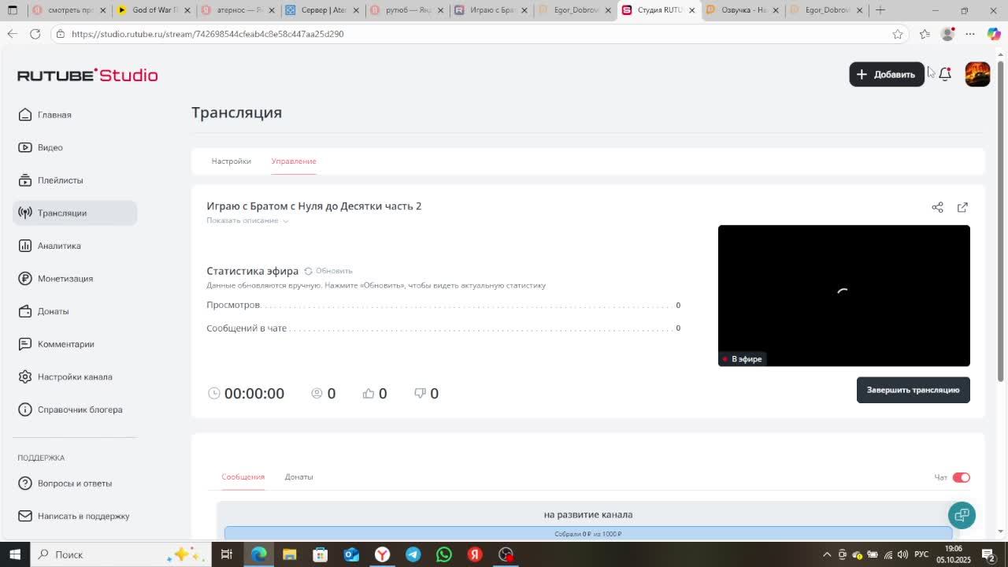
Task: Open the Главная sidebar section
Action: pos(45,115)
